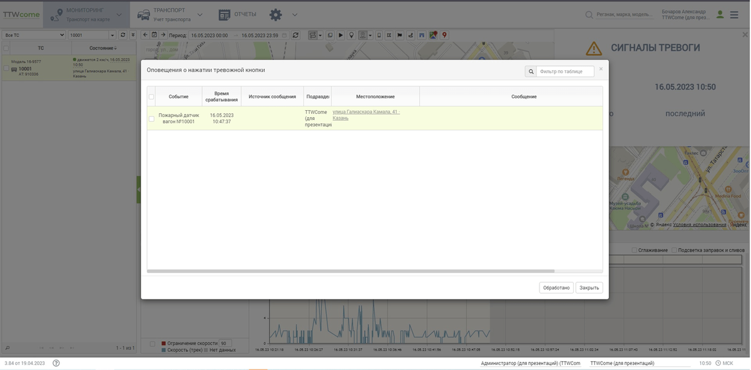This screenshot has height=370, width=751.
Task: Tick the speed limit legend checkbox
Action: click(x=153, y=343)
